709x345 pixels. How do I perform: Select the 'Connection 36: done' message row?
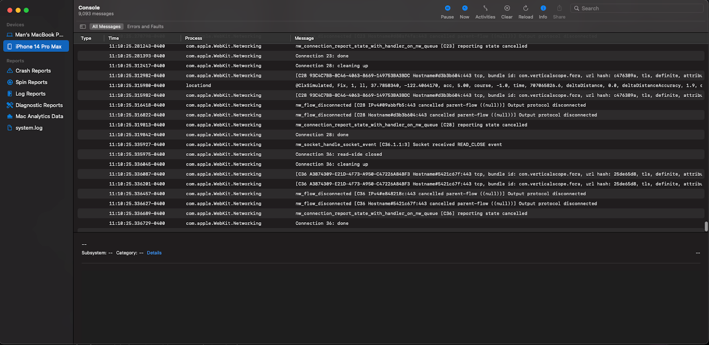(391, 224)
